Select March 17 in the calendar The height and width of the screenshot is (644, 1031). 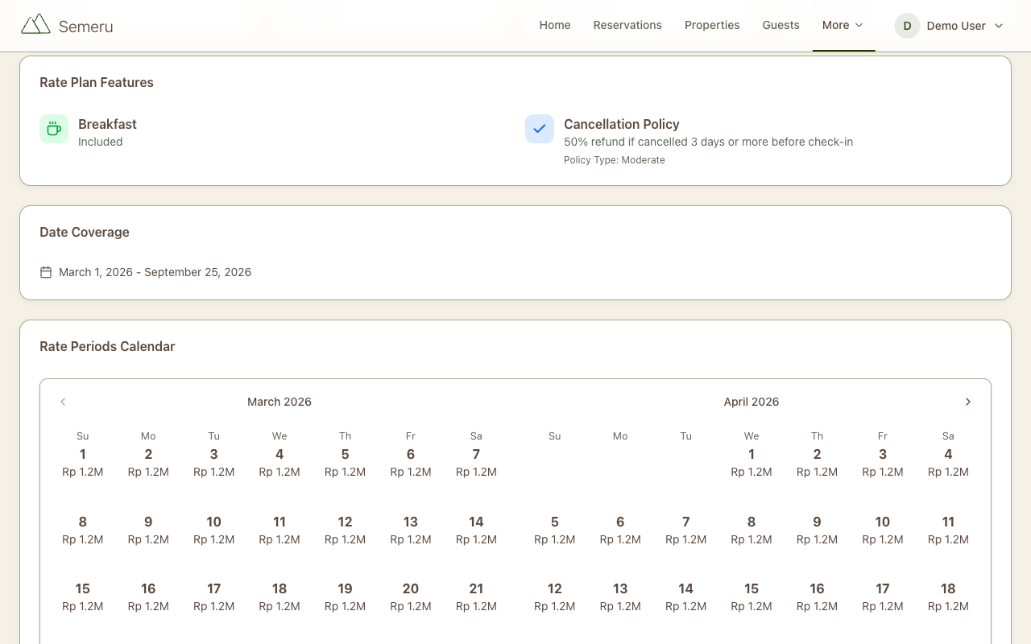[x=214, y=597]
